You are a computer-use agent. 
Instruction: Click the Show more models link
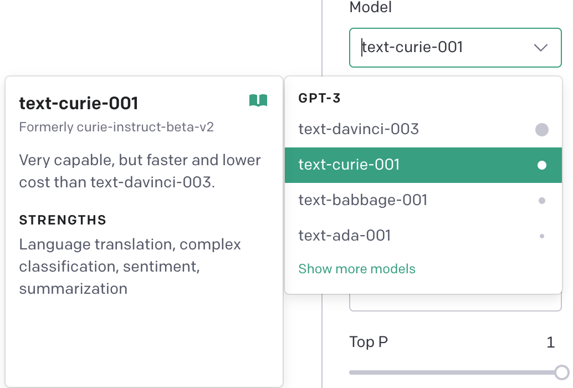tap(357, 269)
